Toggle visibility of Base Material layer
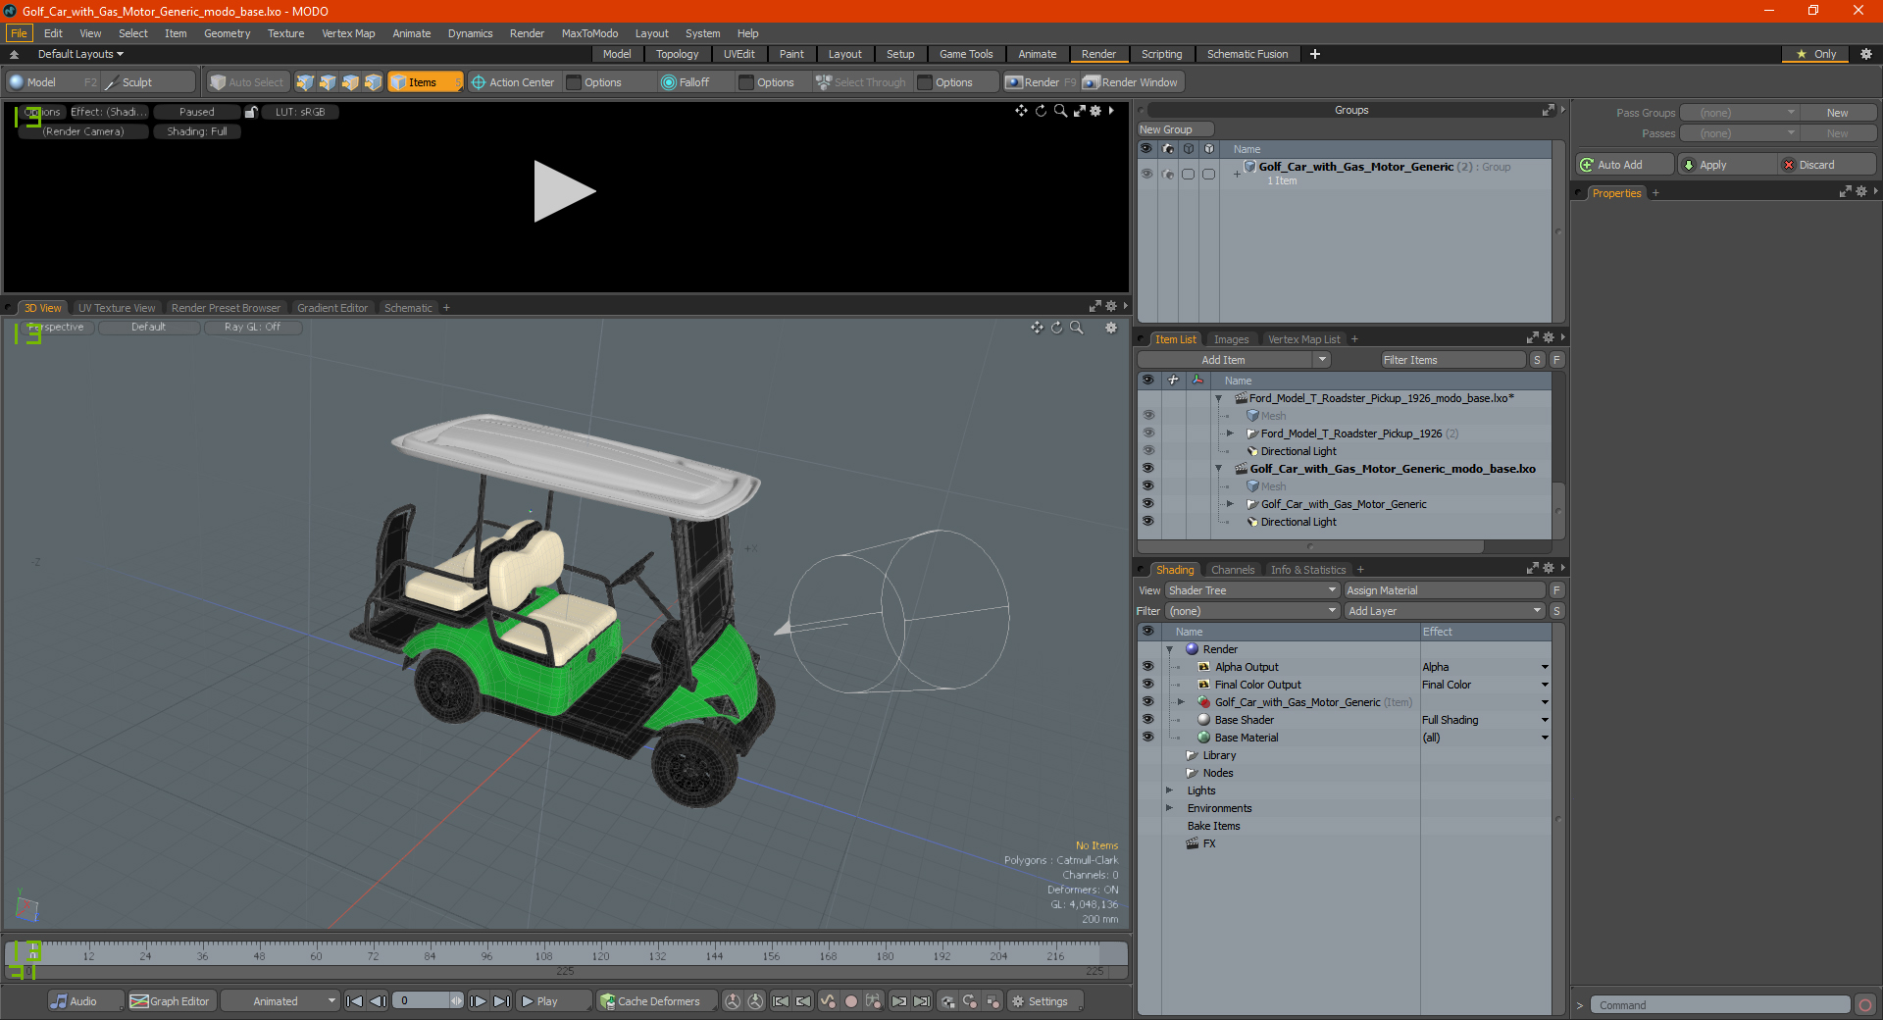The width and height of the screenshot is (1883, 1020). [x=1147, y=738]
